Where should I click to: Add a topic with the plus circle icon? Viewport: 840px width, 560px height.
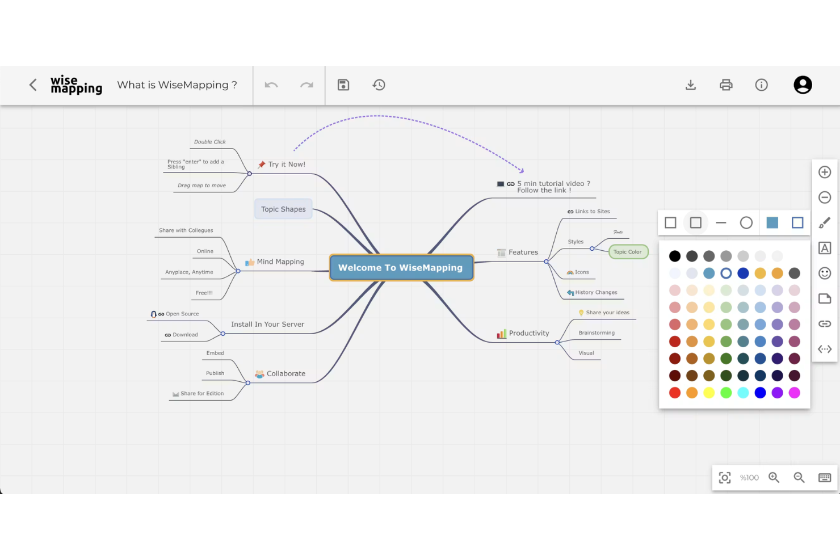pyautogui.click(x=825, y=172)
